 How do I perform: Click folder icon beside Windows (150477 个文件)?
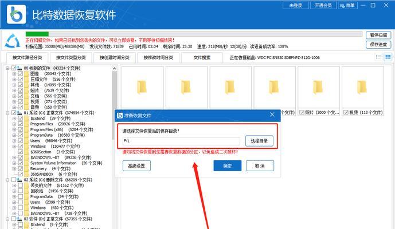click(26, 146)
